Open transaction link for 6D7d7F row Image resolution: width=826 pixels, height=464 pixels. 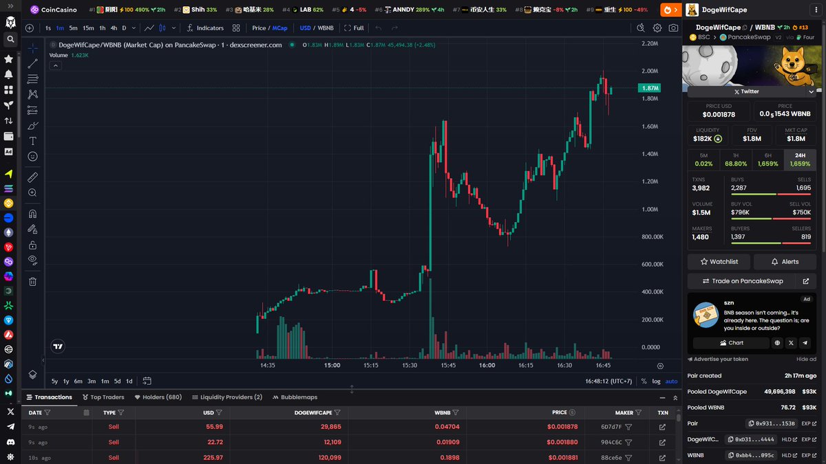662,427
